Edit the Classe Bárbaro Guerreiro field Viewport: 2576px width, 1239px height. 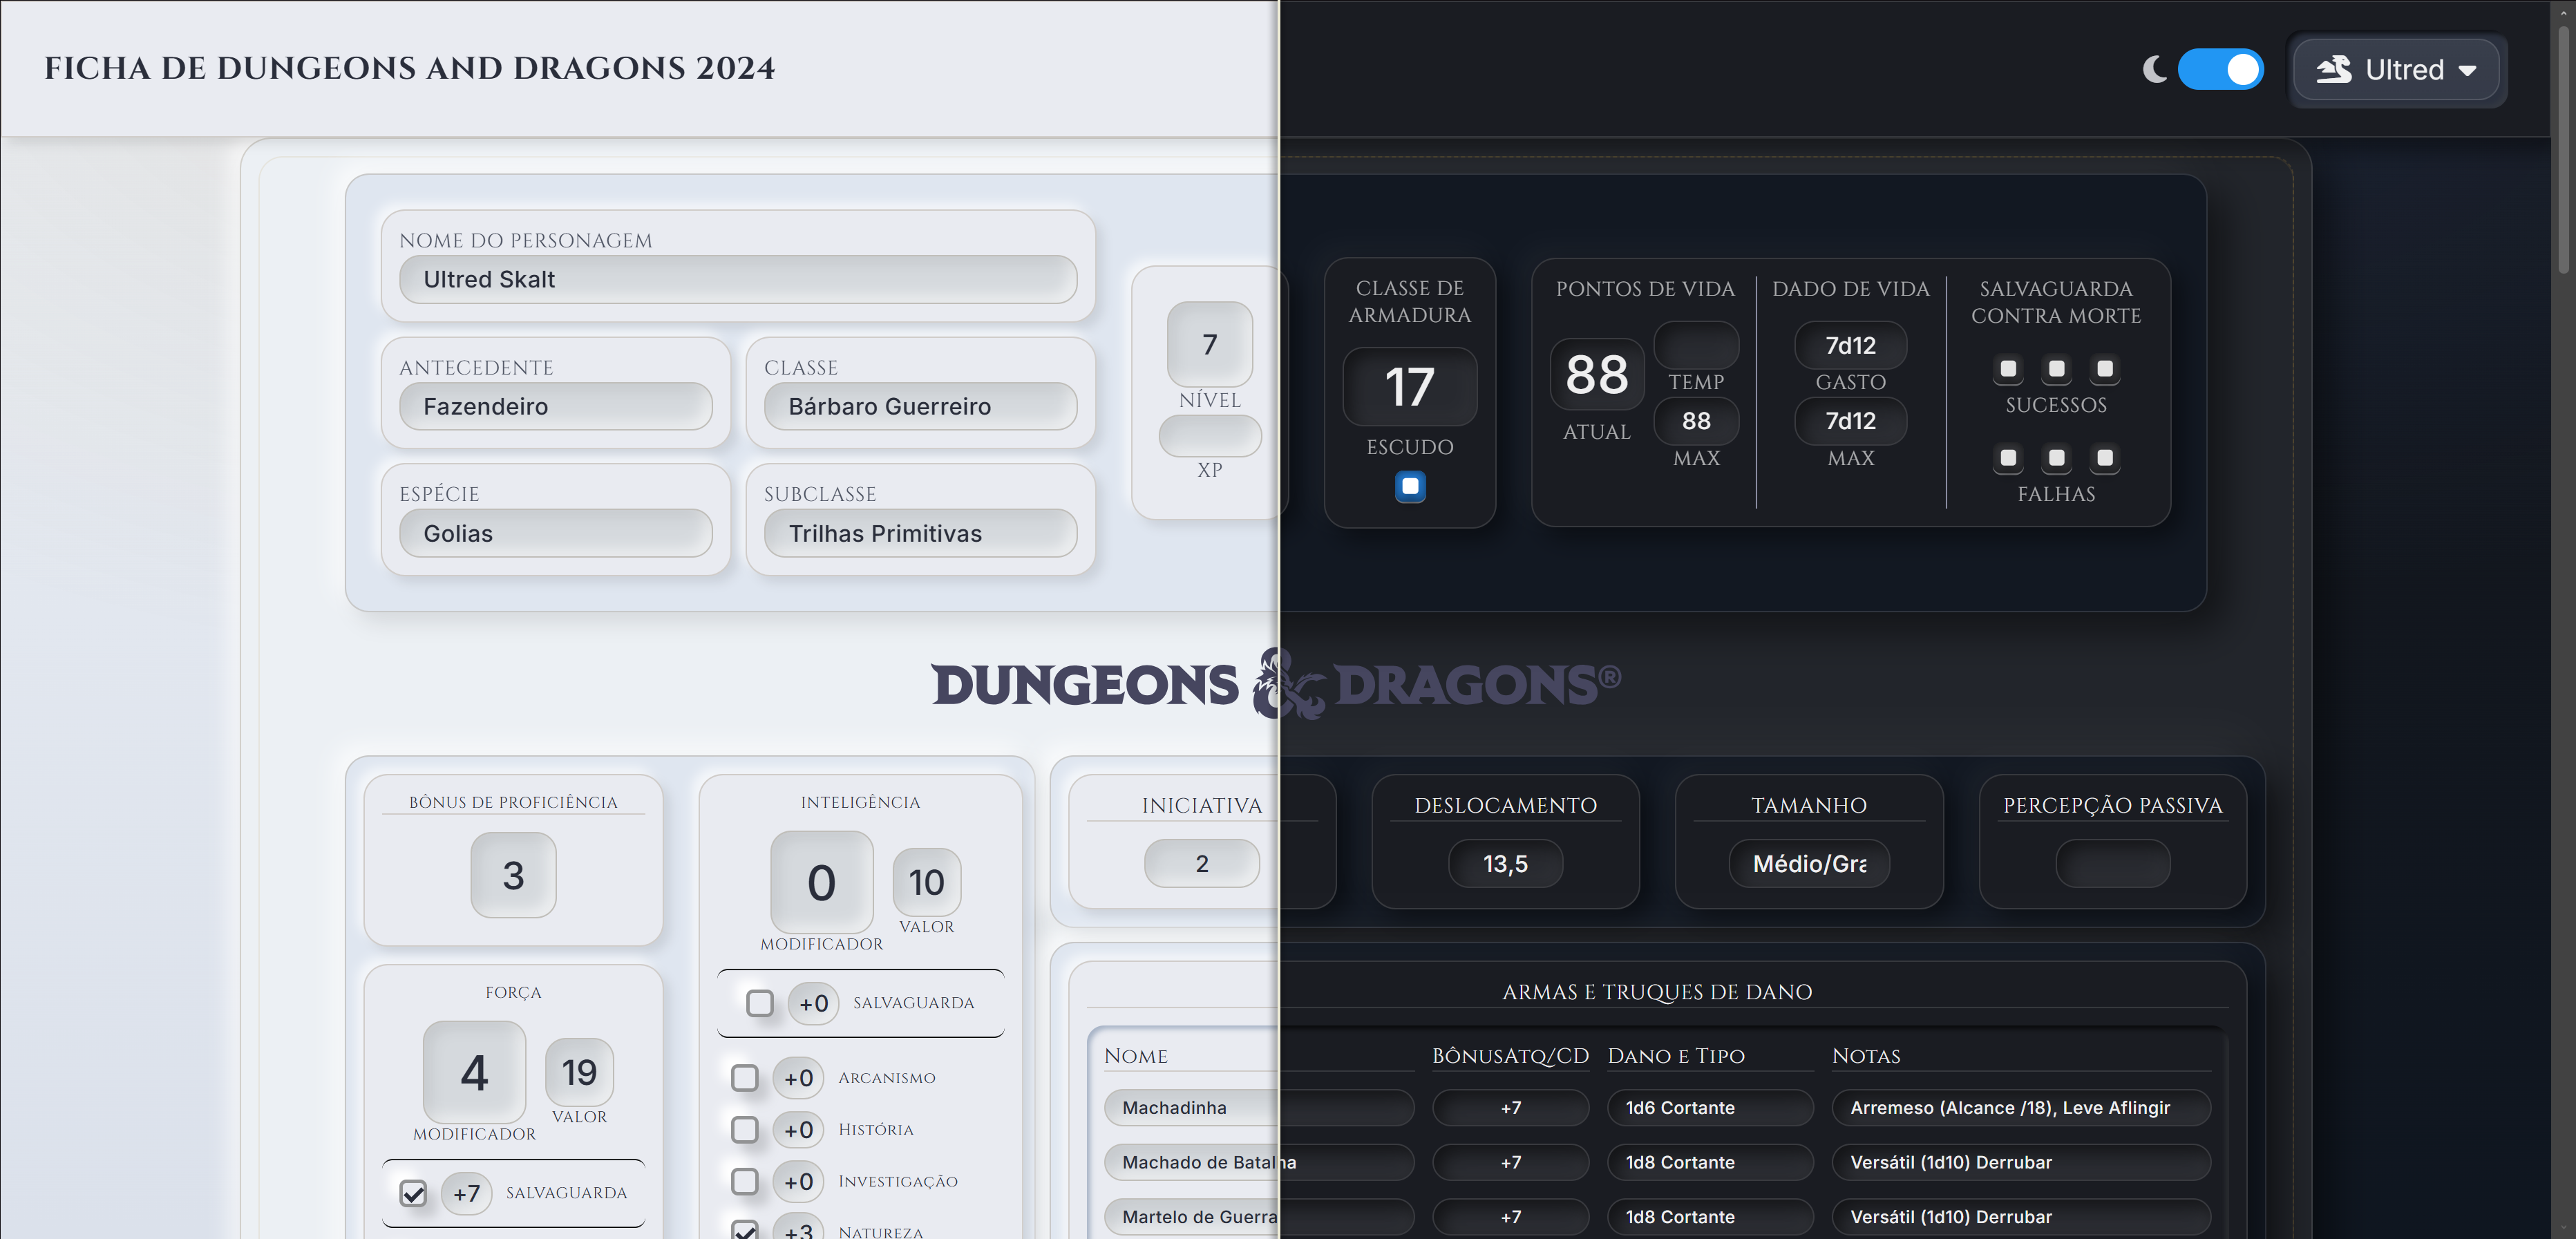(x=920, y=407)
